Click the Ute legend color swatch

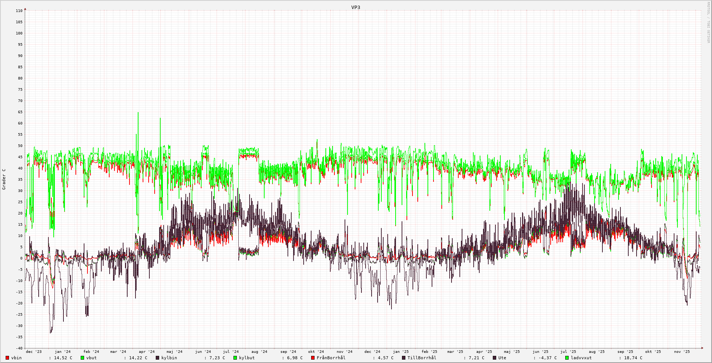click(495, 358)
